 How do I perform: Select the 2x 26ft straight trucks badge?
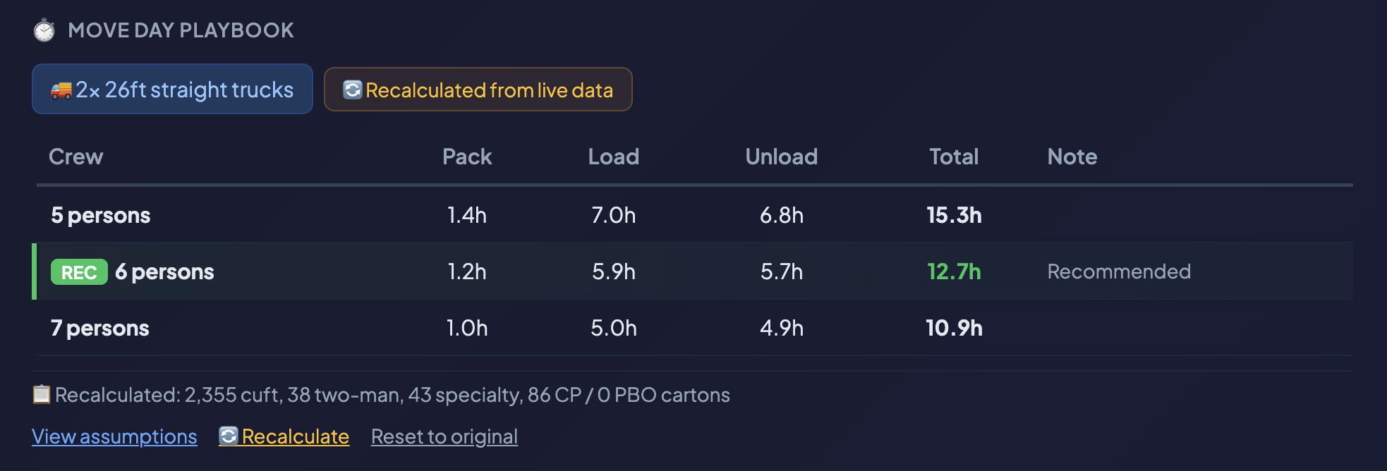point(172,89)
